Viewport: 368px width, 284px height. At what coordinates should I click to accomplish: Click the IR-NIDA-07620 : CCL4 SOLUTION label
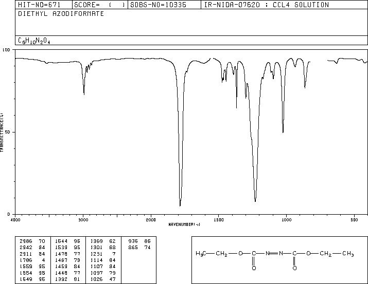click(x=267, y=5)
